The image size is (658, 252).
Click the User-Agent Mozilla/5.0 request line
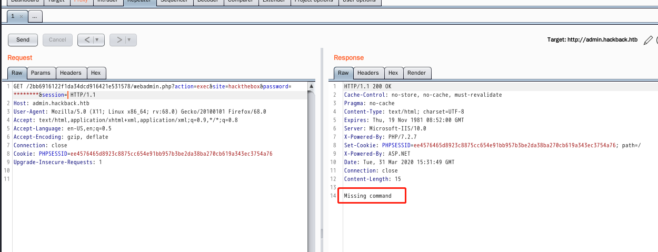140,112
